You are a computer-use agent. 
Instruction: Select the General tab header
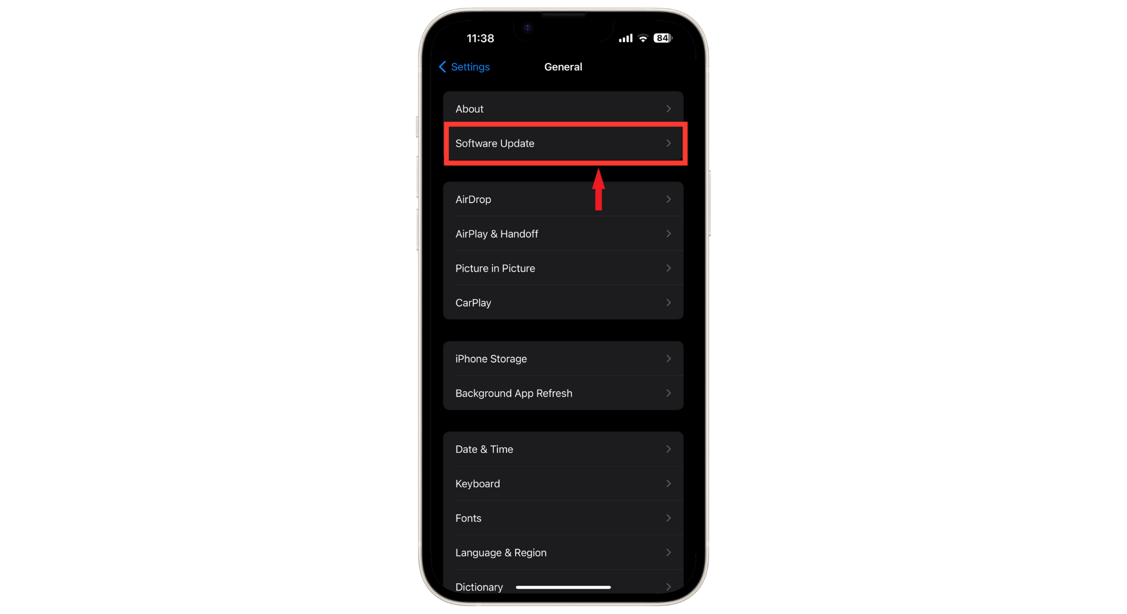[563, 67]
